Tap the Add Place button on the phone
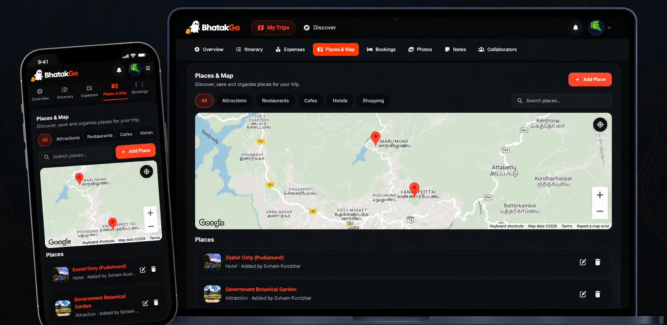The height and width of the screenshot is (325, 667). (136, 151)
